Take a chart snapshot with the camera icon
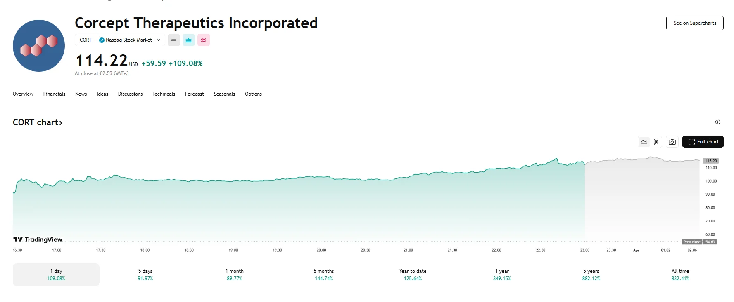 [672, 142]
